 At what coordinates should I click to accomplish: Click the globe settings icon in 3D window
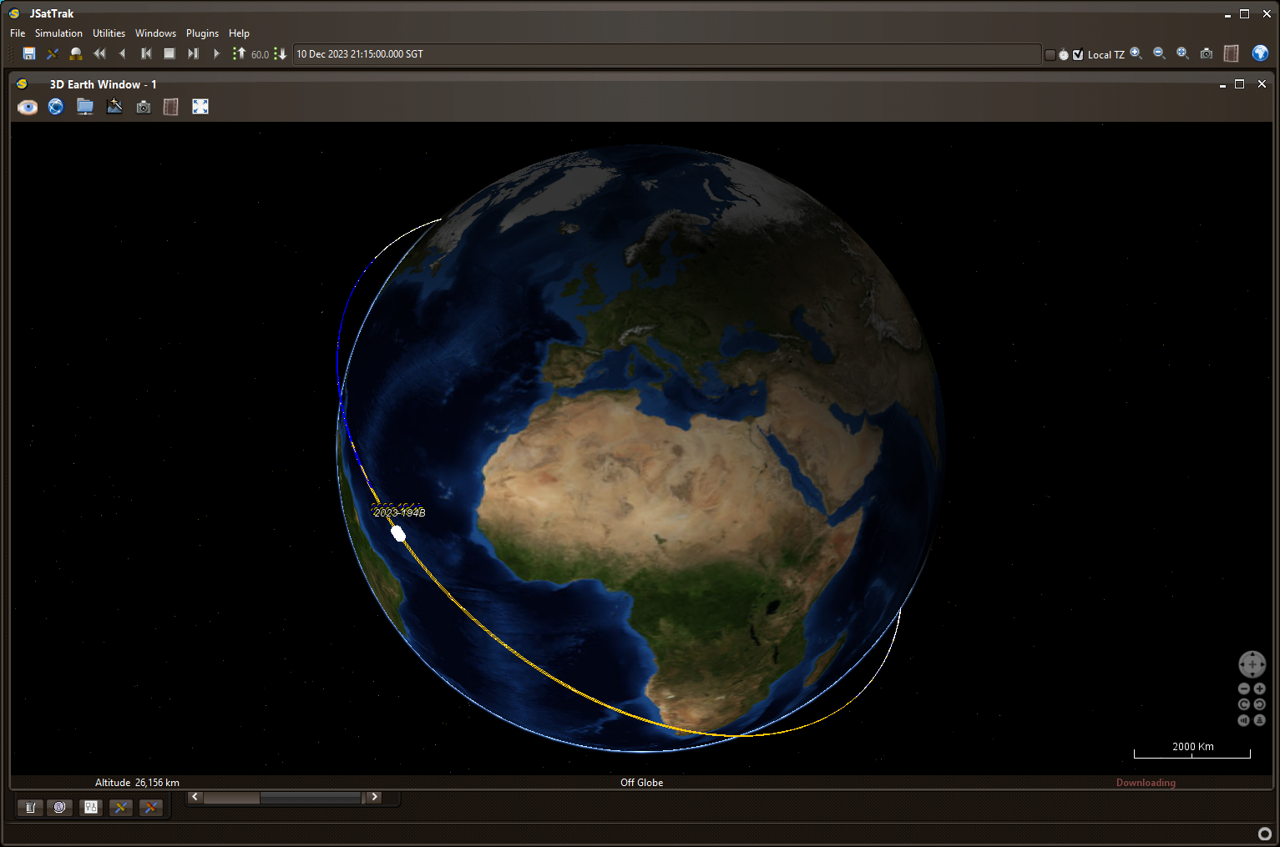pos(56,107)
